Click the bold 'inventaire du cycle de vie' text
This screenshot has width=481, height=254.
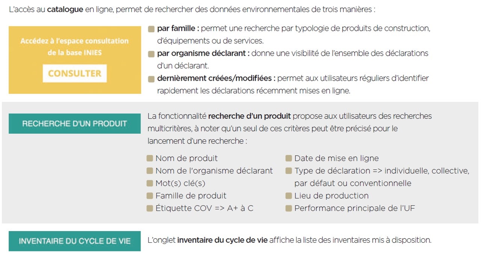click(x=222, y=240)
